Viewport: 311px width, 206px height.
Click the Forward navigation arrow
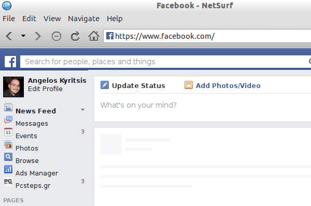[37, 36]
